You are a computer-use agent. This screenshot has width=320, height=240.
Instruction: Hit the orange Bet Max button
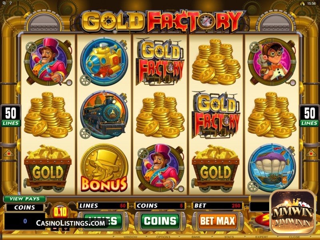tap(218, 221)
